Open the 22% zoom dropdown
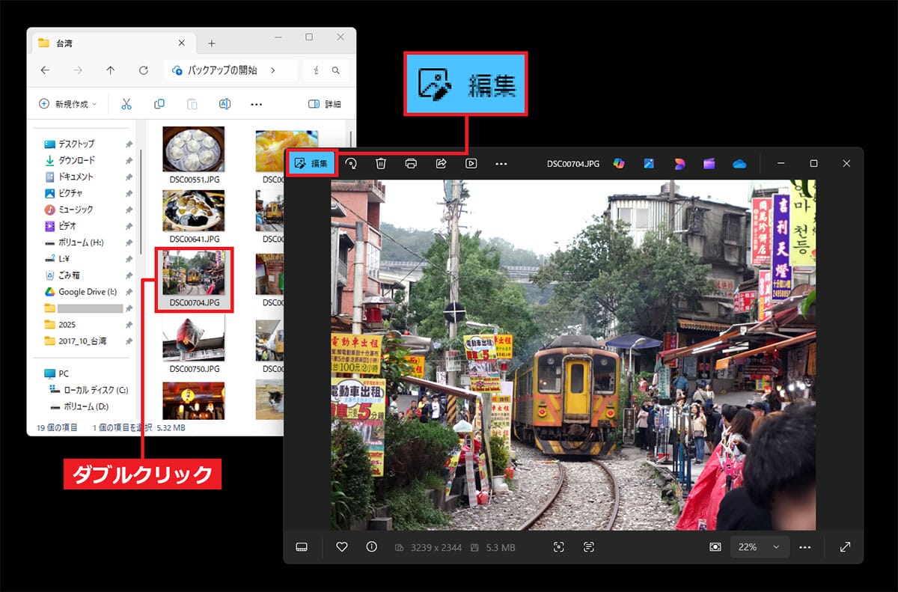This screenshot has height=592, width=898. coord(759,547)
